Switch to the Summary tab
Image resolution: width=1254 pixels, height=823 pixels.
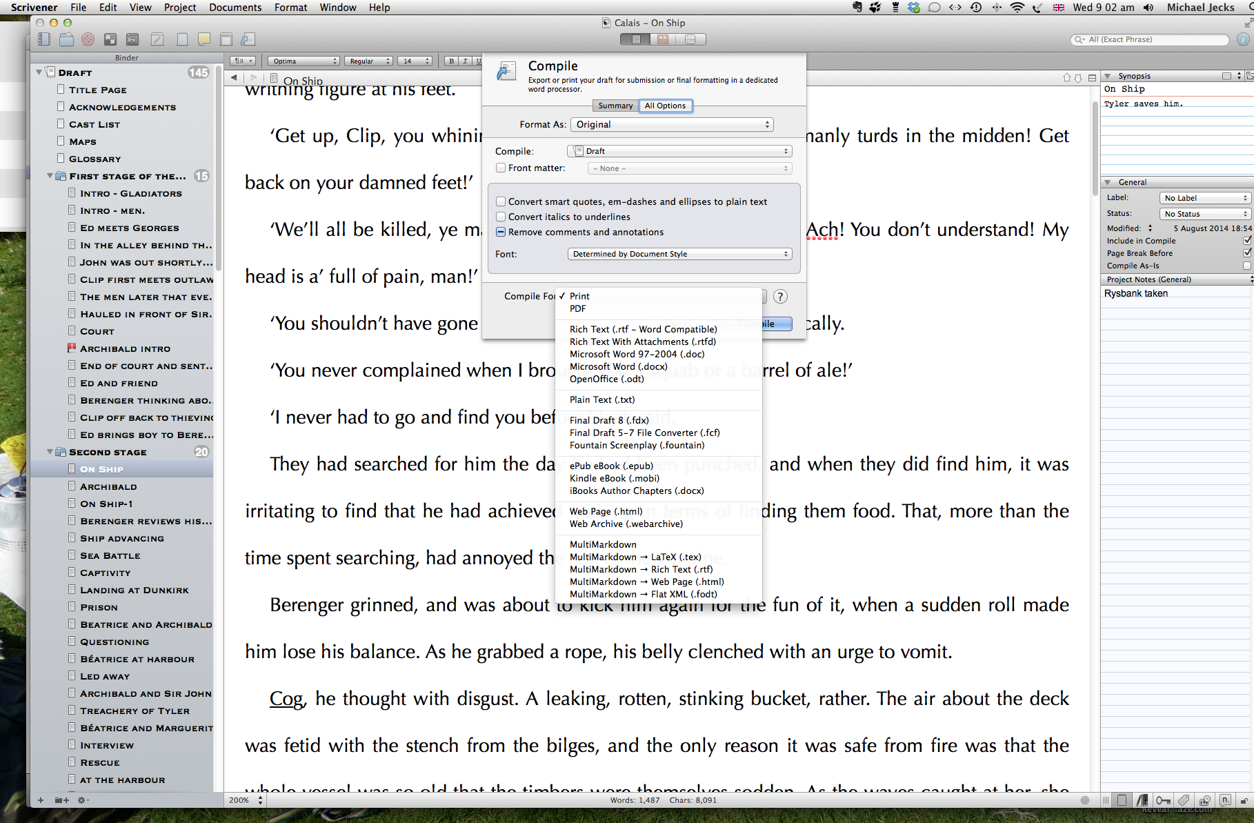pos(615,106)
